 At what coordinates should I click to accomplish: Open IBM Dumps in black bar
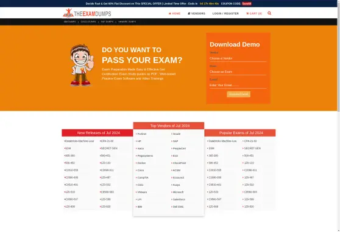[x=70, y=22]
